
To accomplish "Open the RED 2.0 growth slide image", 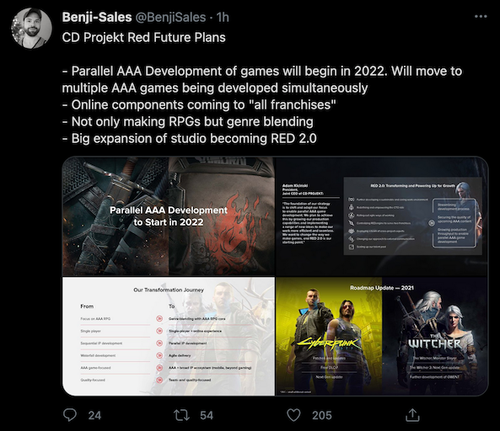I will pos(382,216).
